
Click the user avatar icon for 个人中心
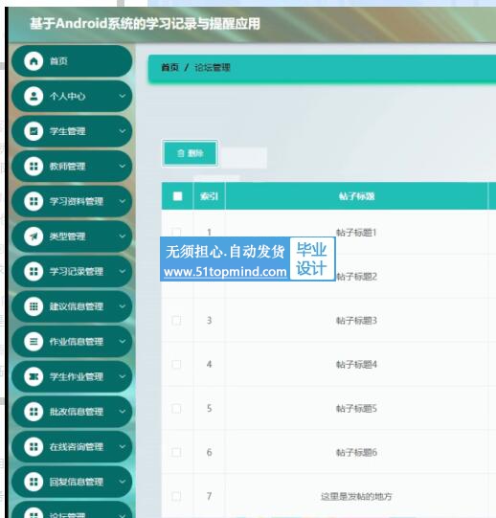34,96
